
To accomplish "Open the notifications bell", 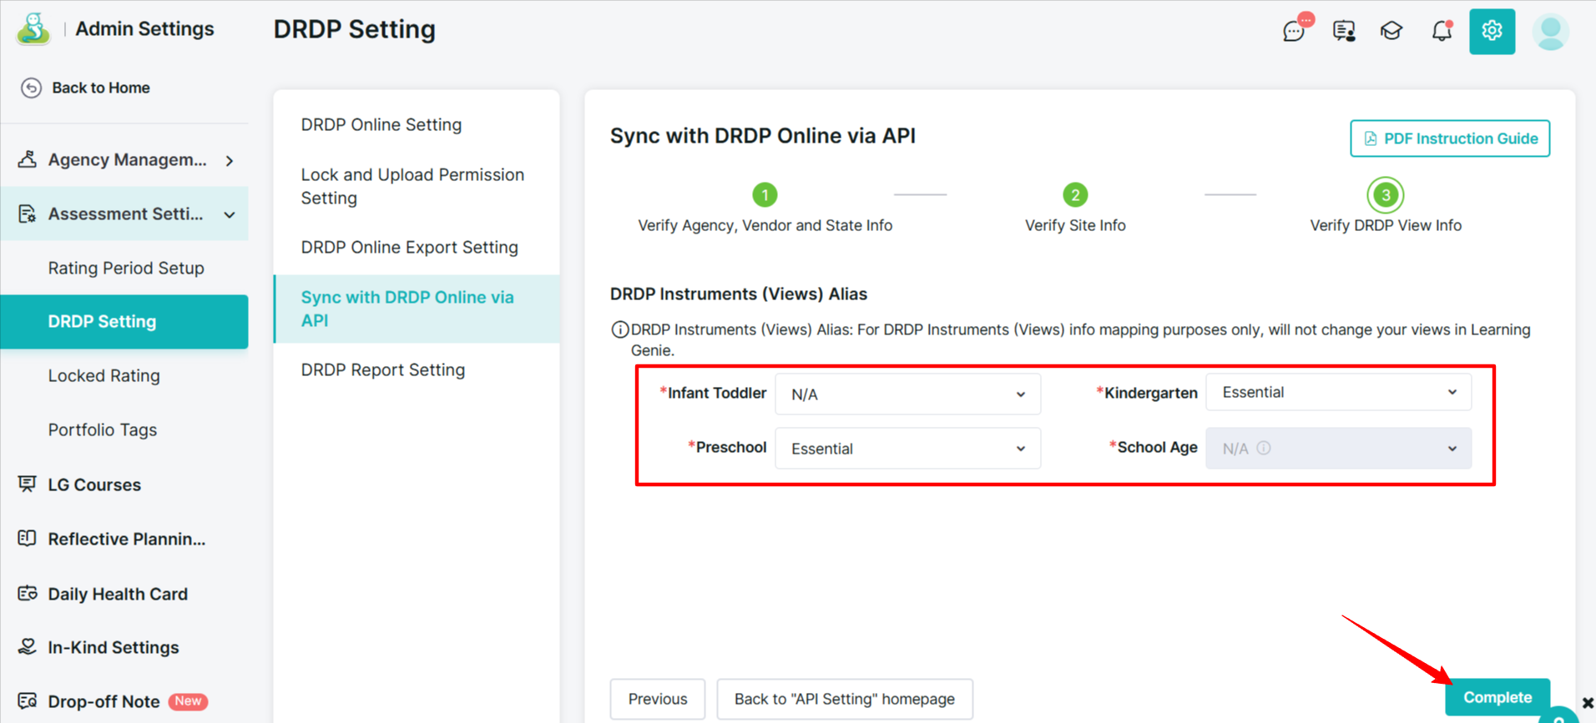I will coord(1442,32).
